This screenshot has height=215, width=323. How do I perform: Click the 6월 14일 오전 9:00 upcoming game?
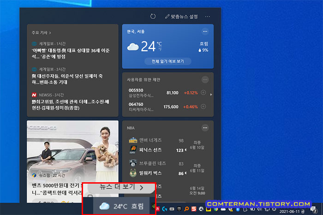(197, 191)
